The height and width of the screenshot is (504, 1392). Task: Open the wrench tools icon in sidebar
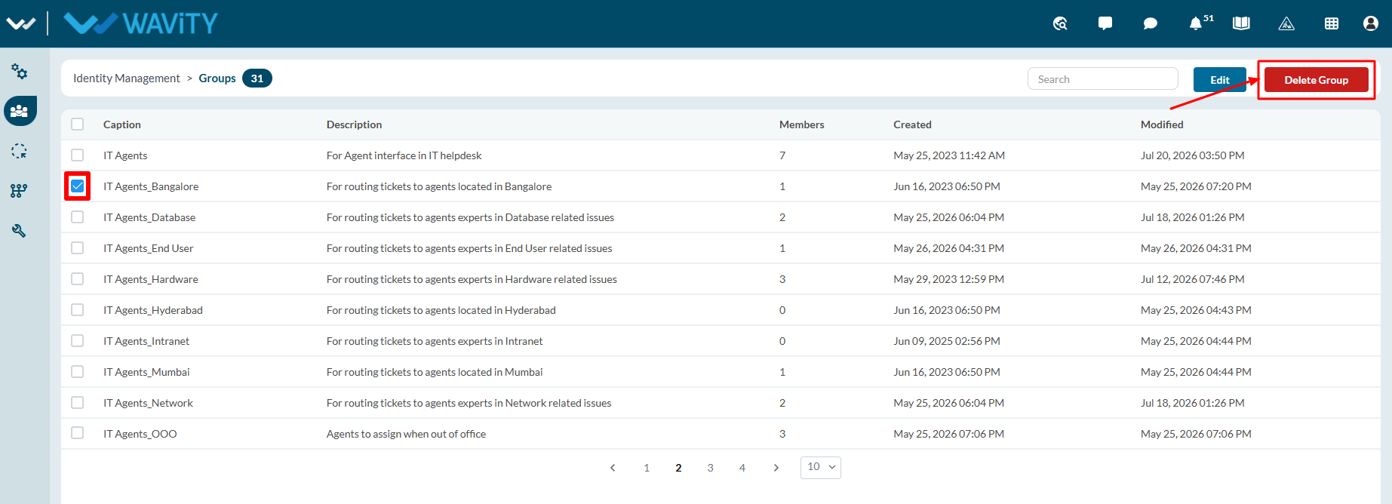pyautogui.click(x=20, y=231)
